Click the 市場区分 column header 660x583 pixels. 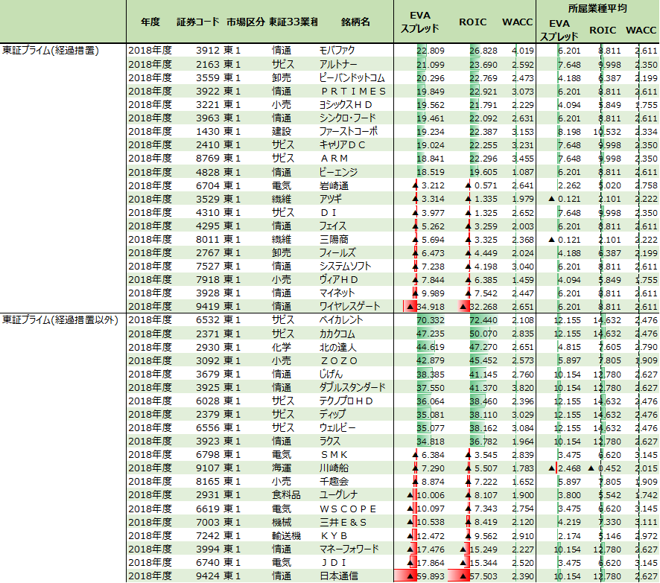[245, 22]
